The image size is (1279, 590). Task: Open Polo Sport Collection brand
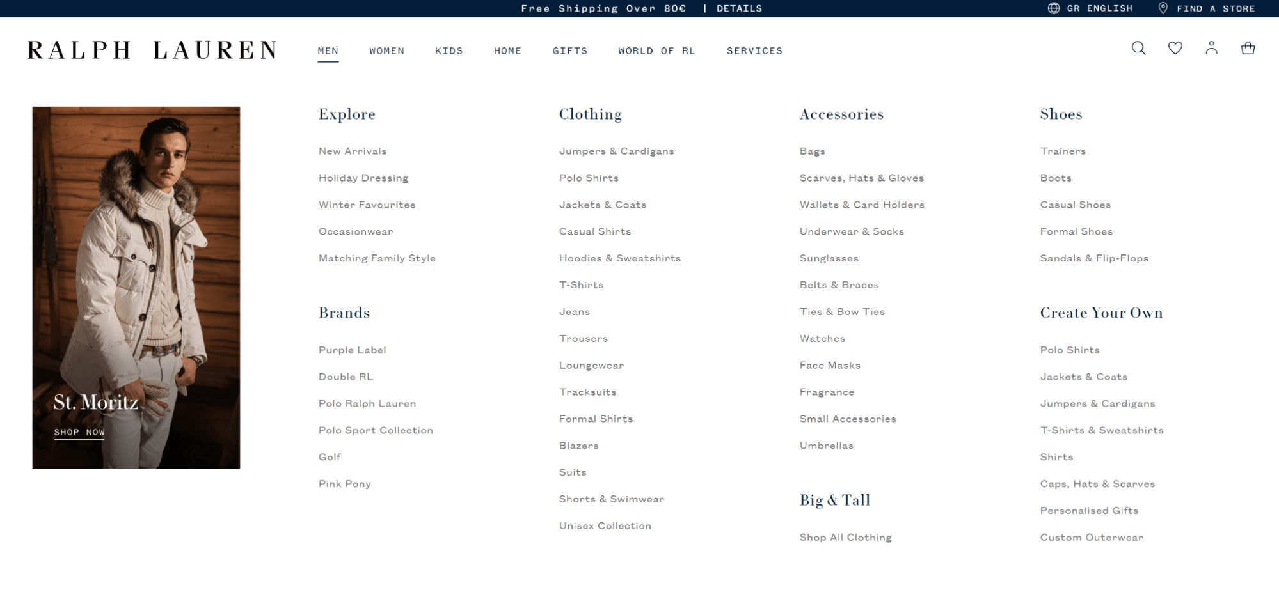[376, 430]
